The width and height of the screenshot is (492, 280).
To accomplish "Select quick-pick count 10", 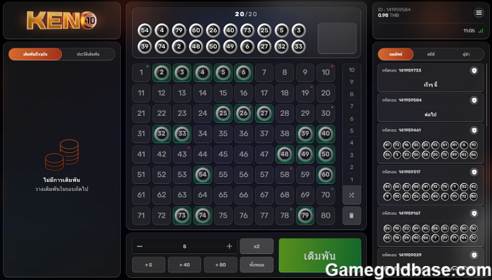I will tap(351, 70).
